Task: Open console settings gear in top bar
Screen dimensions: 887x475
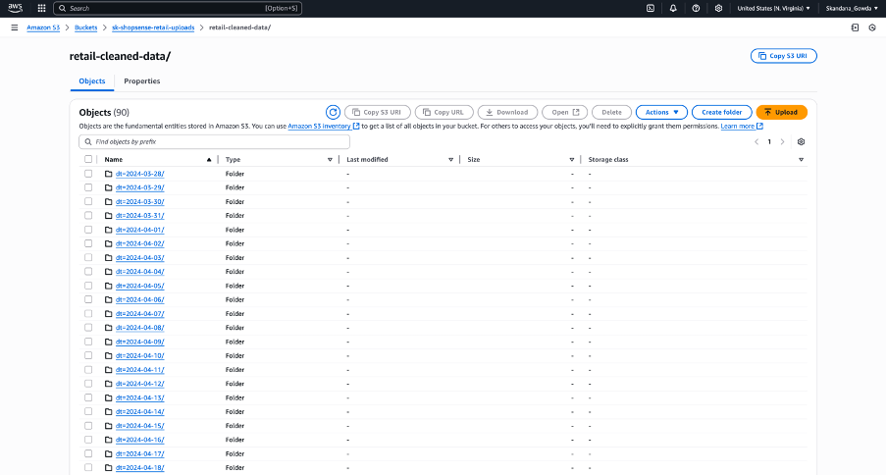Action: point(718,9)
